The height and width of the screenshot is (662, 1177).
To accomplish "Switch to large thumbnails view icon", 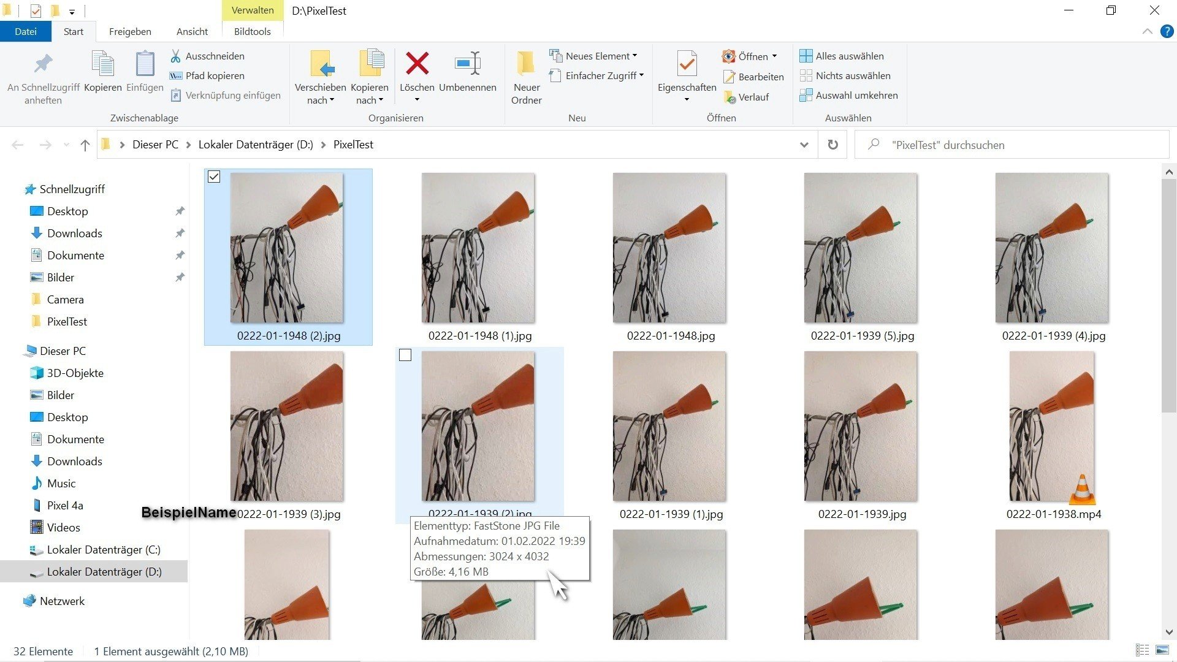I will pyautogui.click(x=1162, y=650).
